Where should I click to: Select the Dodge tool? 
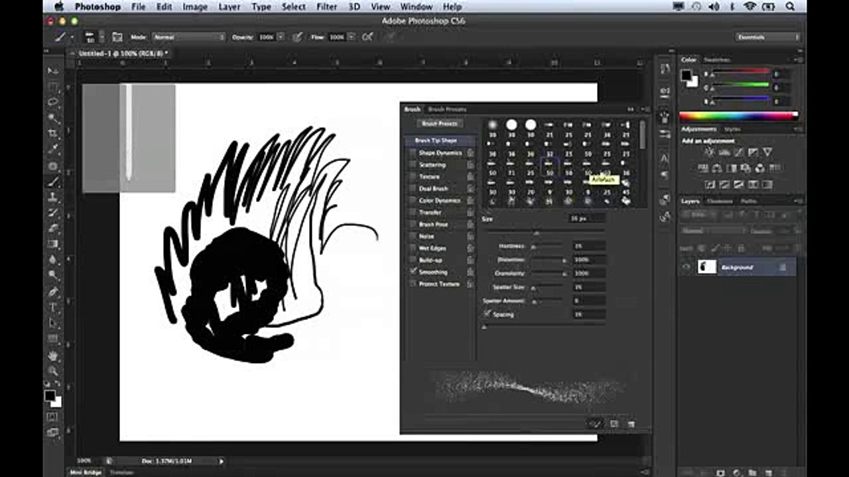[53, 275]
